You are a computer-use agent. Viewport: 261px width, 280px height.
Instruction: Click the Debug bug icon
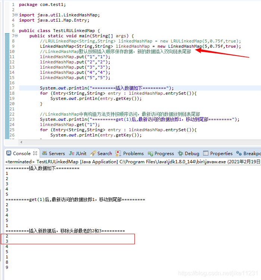tap(180, 153)
